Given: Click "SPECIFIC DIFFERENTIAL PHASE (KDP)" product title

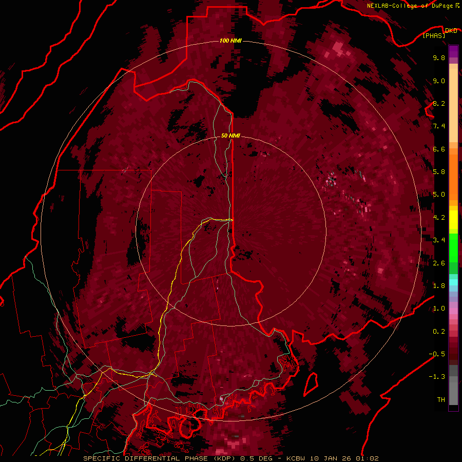Looking at the screenshot, I should pyautogui.click(x=160, y=458).
